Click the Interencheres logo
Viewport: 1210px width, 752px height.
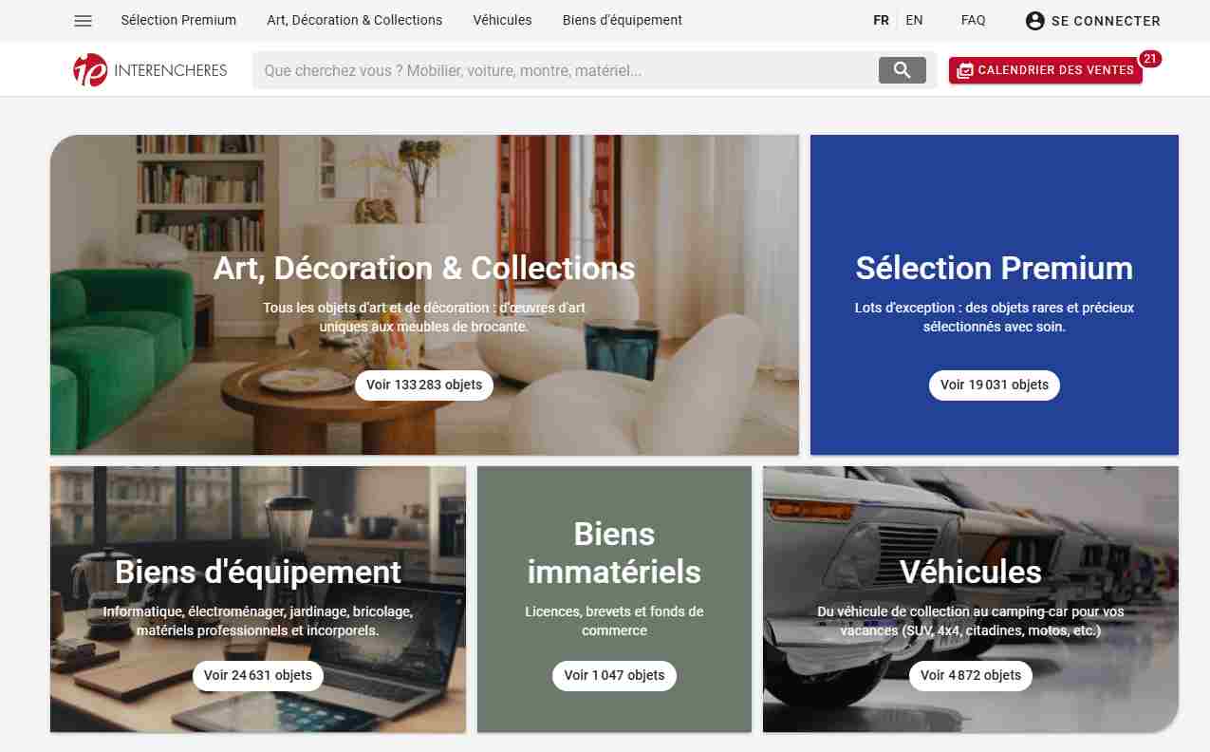coord(150,70)
